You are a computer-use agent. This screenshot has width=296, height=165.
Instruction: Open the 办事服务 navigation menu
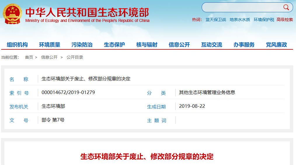click(x=244, y=45)
